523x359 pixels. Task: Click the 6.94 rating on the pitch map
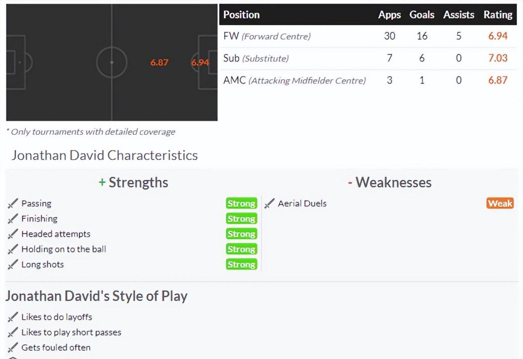tap(200, 63)
